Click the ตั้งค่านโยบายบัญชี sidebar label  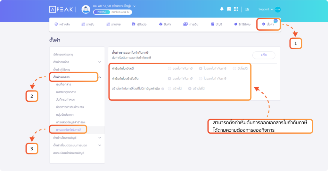[65, 138]
